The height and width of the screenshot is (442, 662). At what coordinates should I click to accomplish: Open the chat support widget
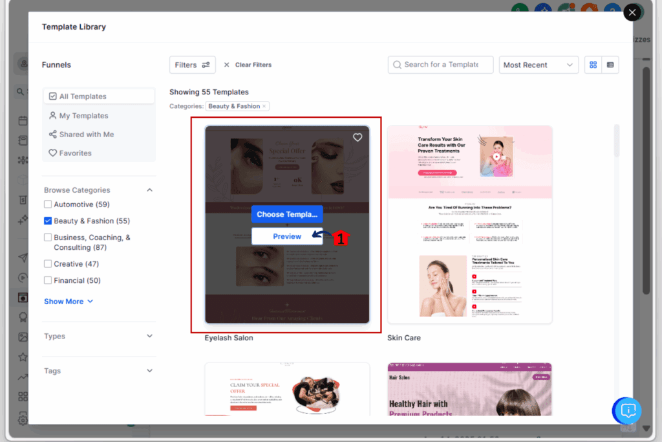click(x=627, y=410)
